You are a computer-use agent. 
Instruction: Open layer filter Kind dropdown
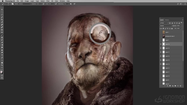[164, 23]
